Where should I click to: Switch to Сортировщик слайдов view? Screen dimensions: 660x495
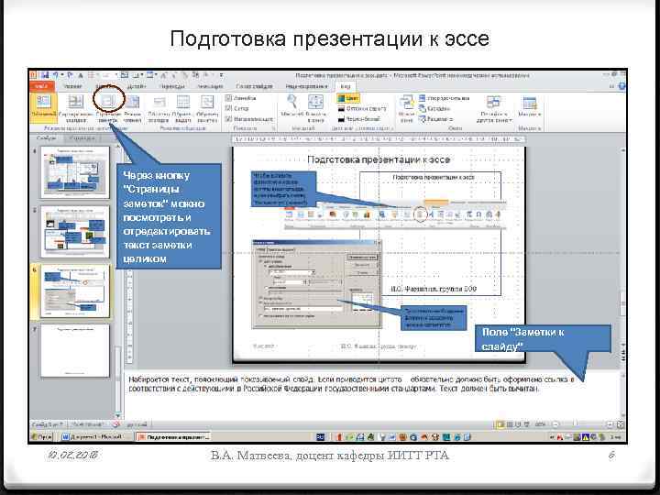76,108
